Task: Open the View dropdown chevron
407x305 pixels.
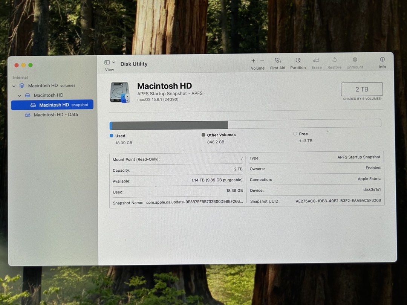Action: pyautogui.click(x=114, y=63)
